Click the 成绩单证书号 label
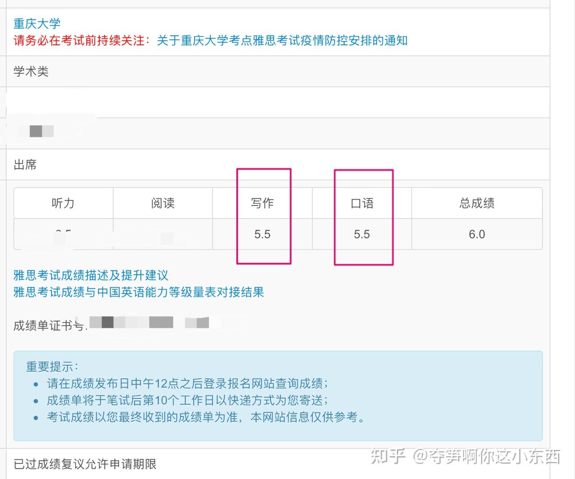Viewport: 575px width, 479px height. (49, 325)
